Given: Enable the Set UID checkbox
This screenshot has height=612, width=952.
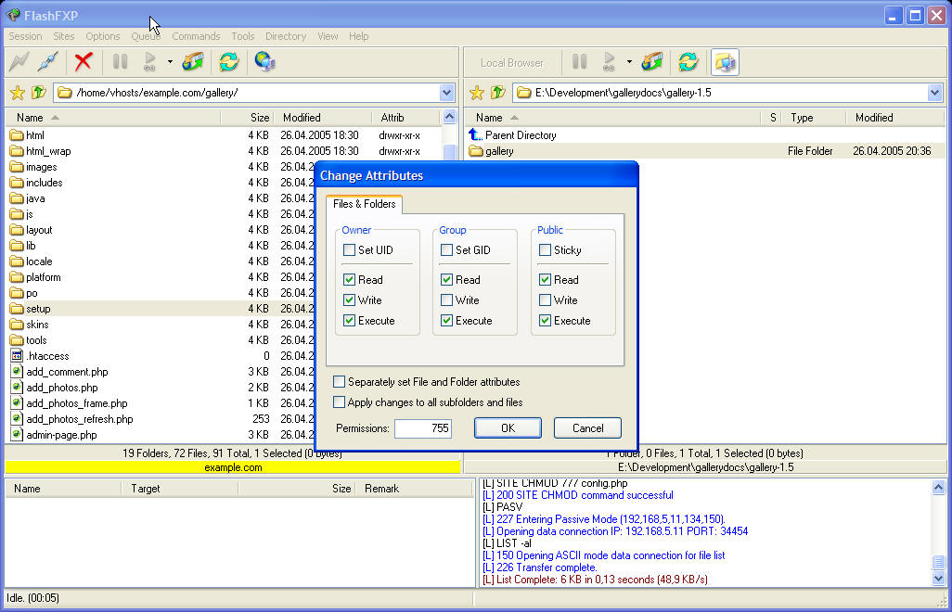Looking at the screenshot, I should (x=349, y=249).
